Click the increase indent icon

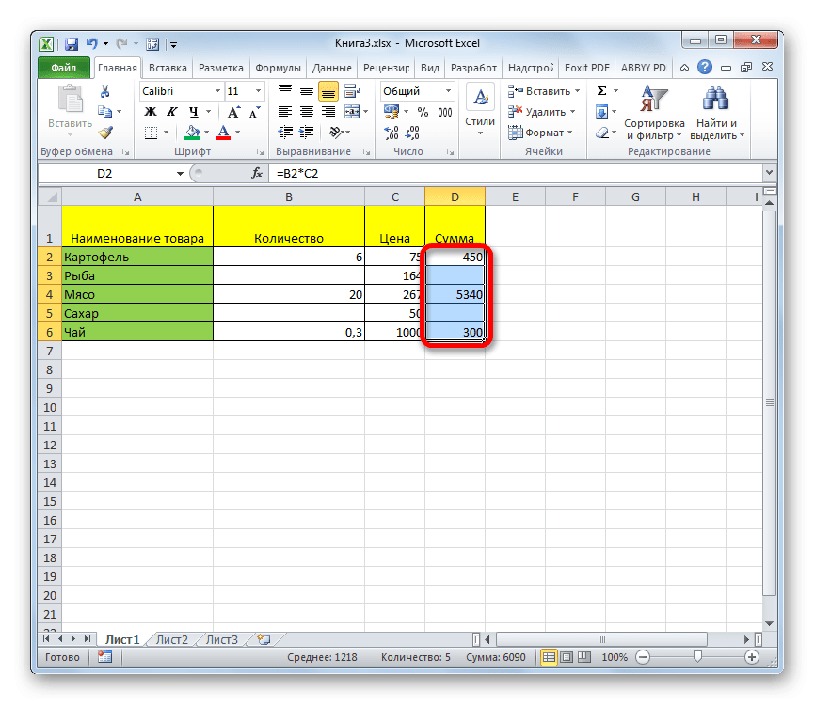coord(306,133)
